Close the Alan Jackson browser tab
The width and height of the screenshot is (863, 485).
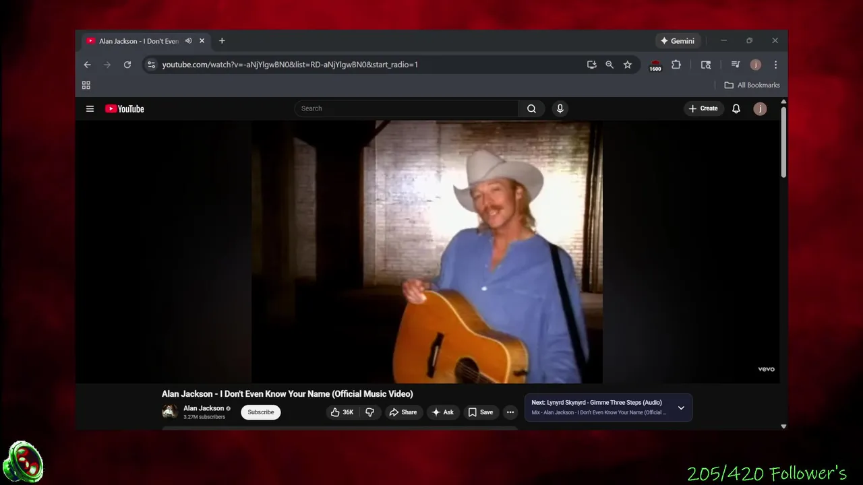(x=202, y=41)
